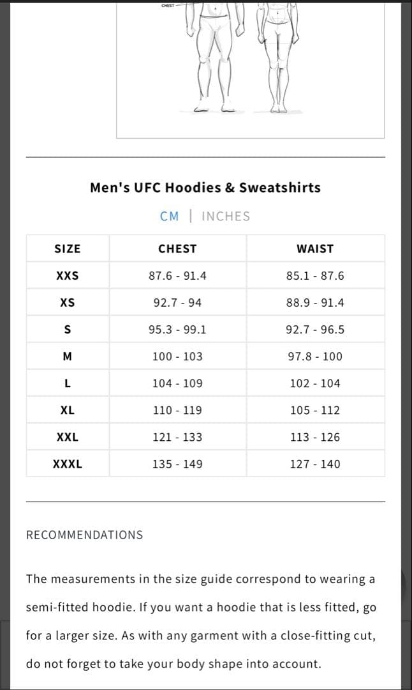The width and height of the screenshot is (412, 690).
Task: Select the XS size label
Action: click(x=68, y=302)
